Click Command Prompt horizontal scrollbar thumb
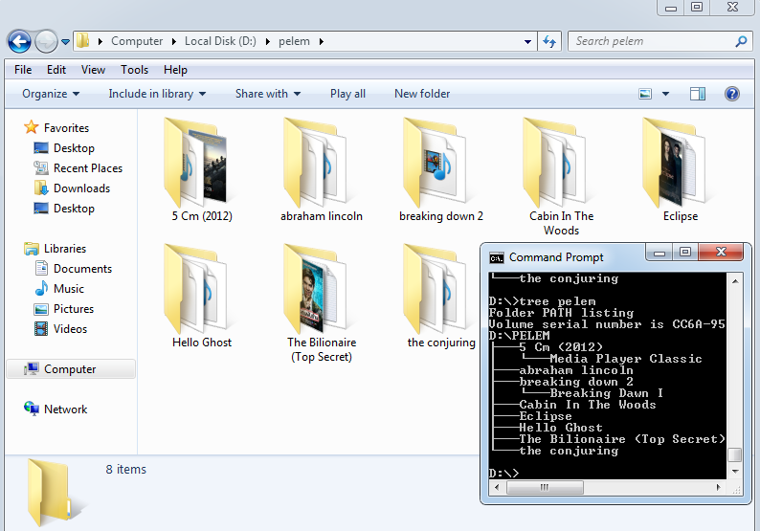Screen dimensions: 760x531 click(545, 487)
